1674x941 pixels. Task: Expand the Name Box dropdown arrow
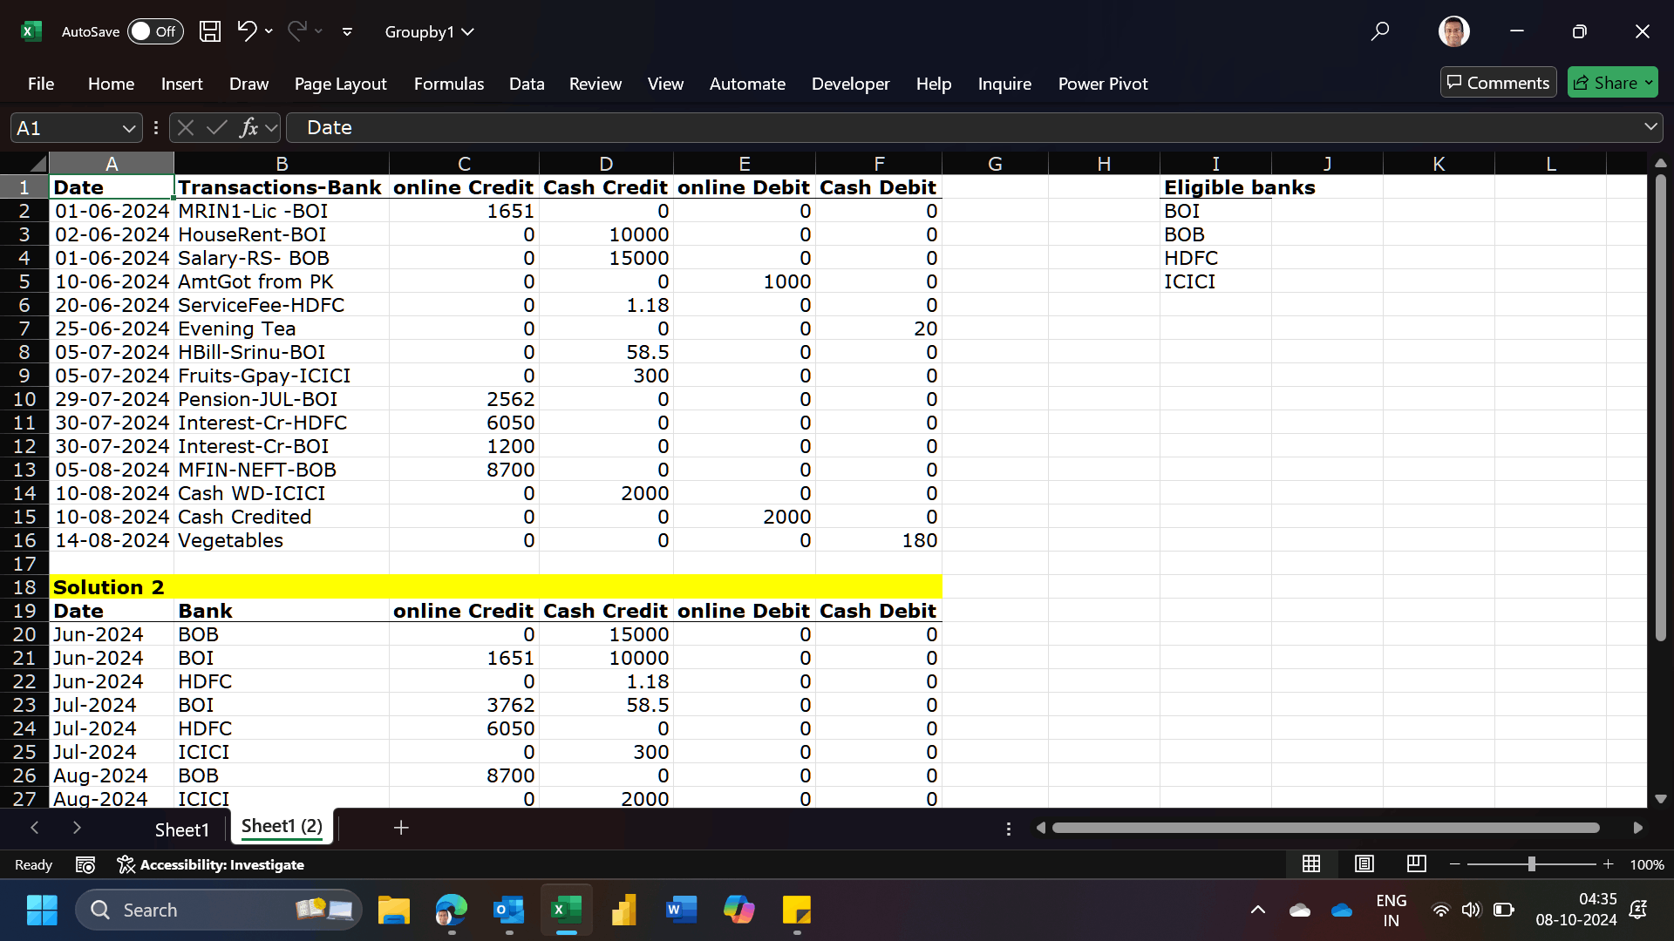(129, 128)
